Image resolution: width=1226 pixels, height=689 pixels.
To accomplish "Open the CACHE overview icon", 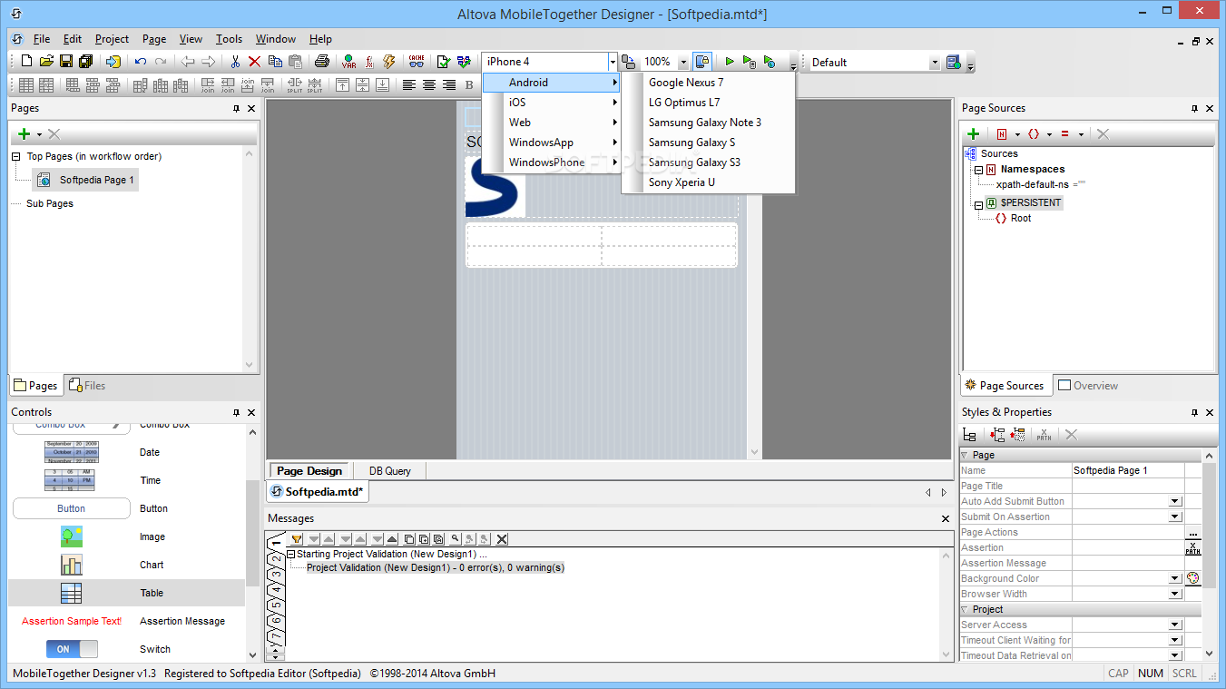I will click(417, 62).
